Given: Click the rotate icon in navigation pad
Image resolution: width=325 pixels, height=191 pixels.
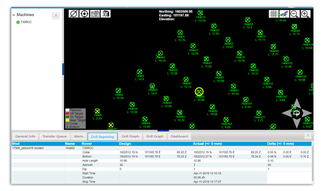Looking at the screenshot, I should pyautogui.click(x=297, y=113).
